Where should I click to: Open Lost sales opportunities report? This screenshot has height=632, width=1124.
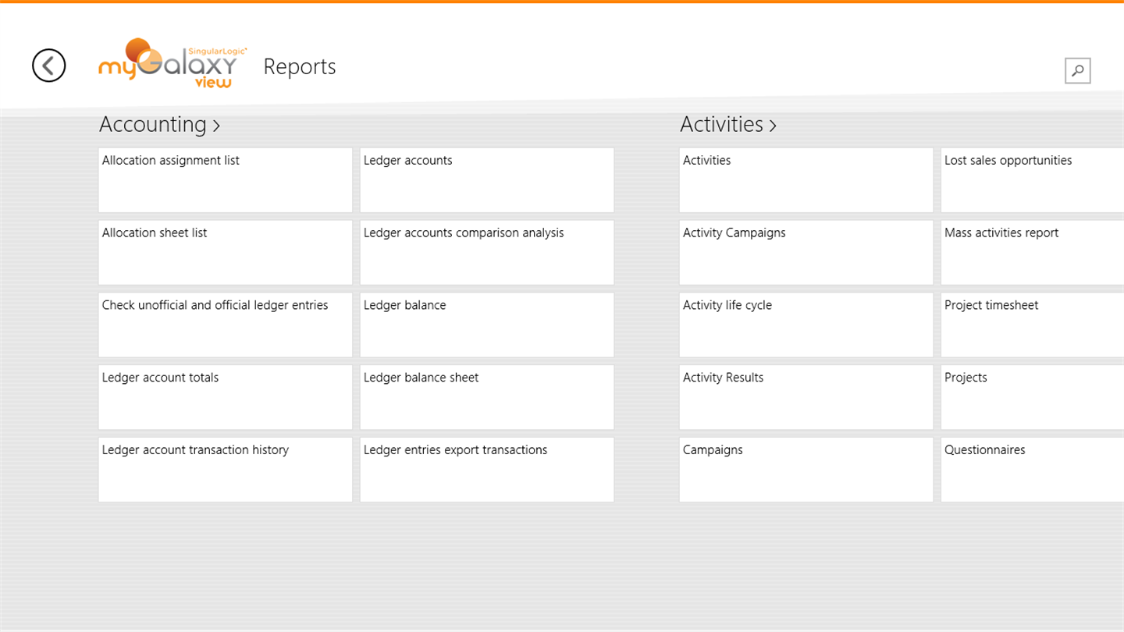click(1032, 179)
